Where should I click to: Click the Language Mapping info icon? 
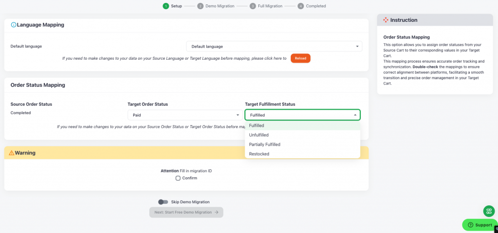14,25
